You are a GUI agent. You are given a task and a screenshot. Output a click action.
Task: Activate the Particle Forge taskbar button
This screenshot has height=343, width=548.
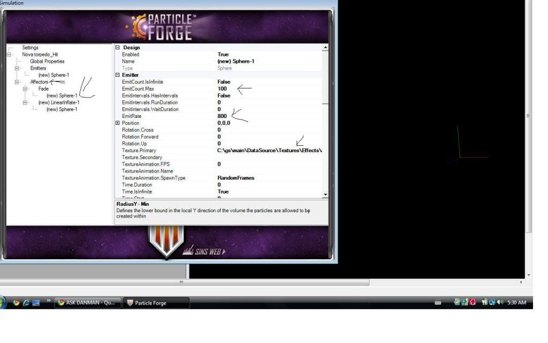click(156, 303)
